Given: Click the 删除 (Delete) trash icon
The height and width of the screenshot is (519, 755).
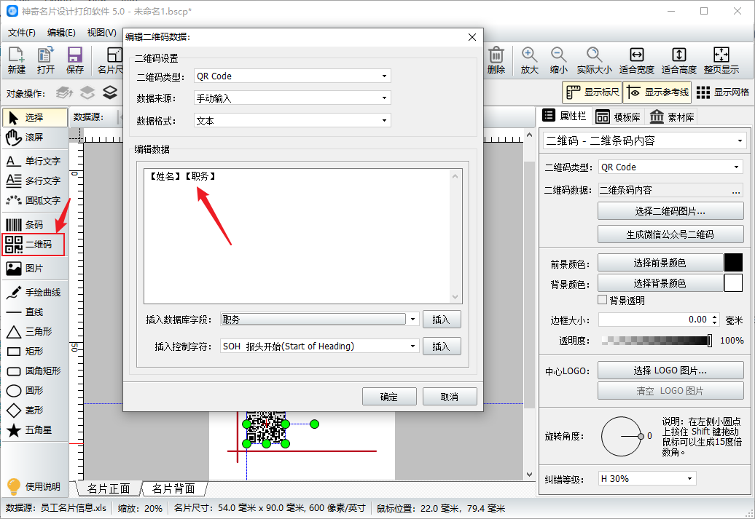Looking at the screenshot, I should pyautogui.click(x=496, y=60).
